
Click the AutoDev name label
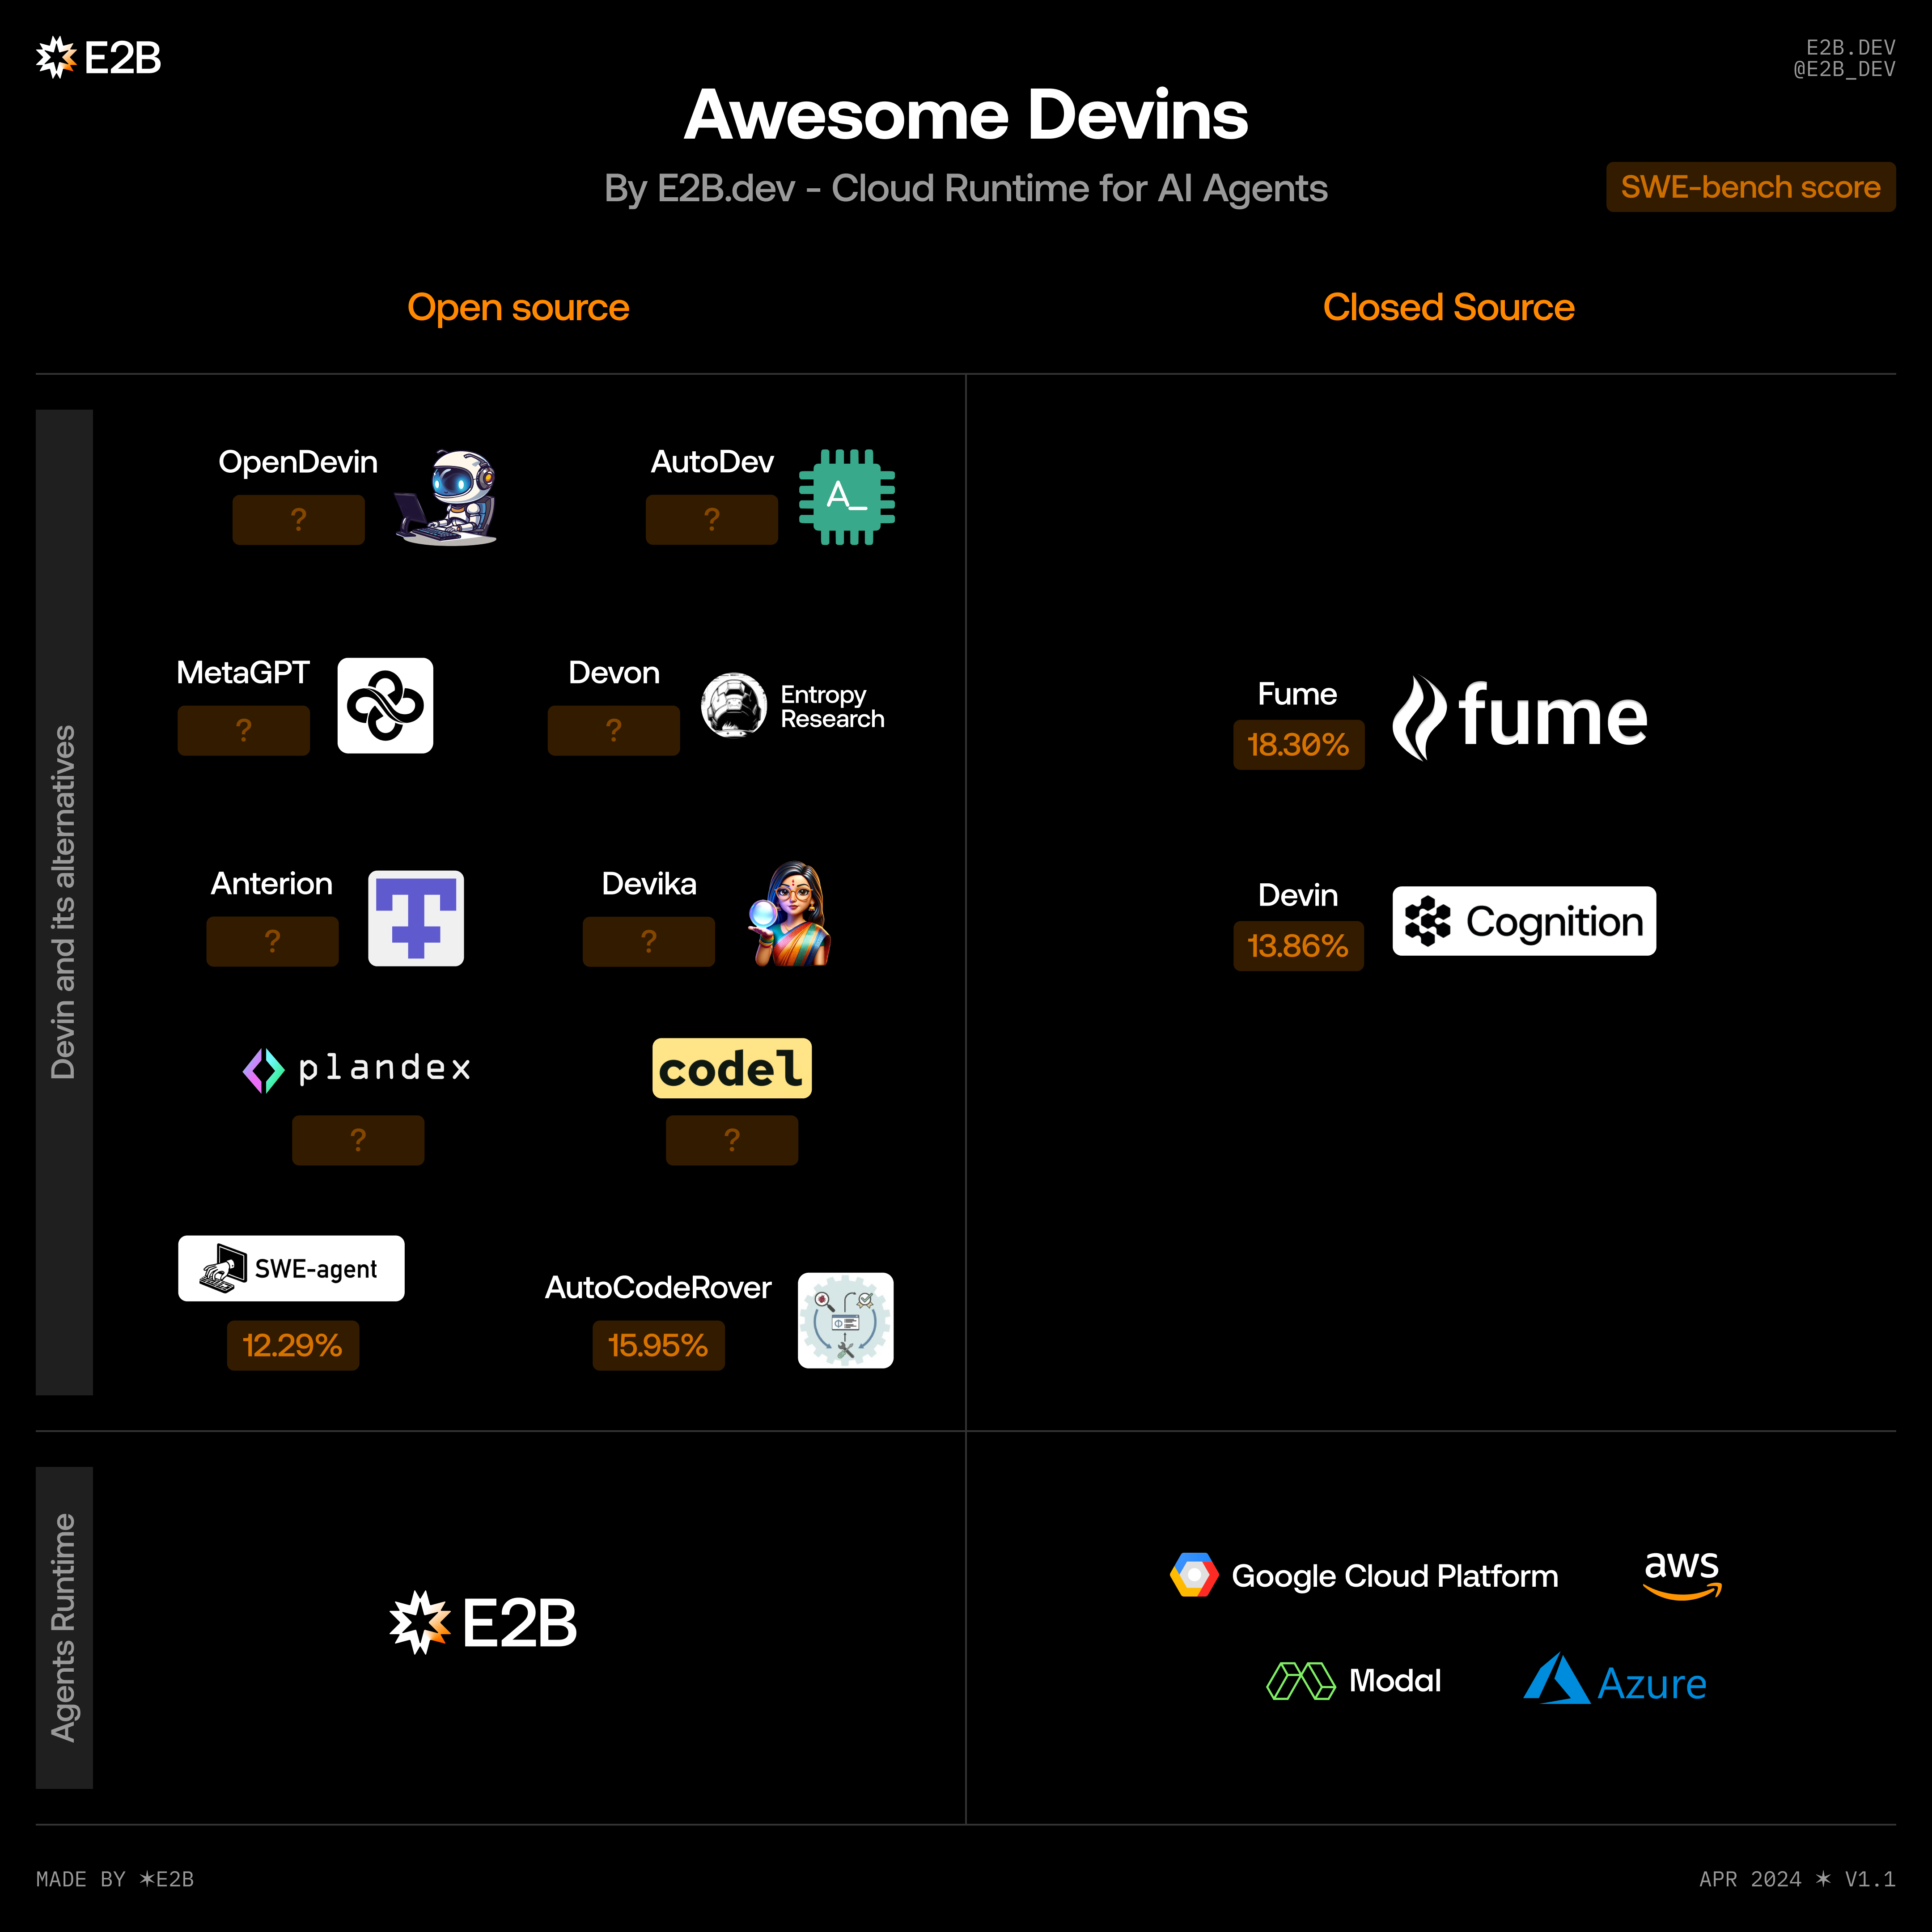[x=712, y=462]
